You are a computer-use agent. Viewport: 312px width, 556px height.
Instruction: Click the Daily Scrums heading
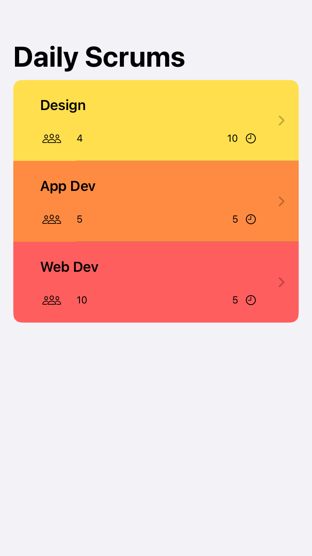click(x=99, y=57)
